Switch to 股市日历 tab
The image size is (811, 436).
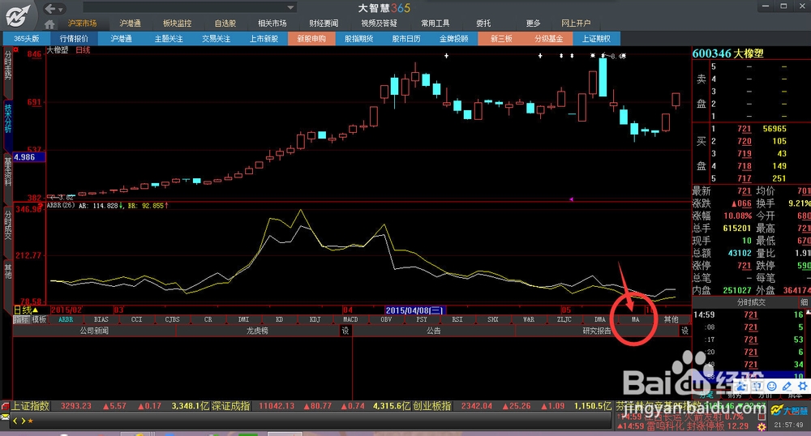pos(406,39)
